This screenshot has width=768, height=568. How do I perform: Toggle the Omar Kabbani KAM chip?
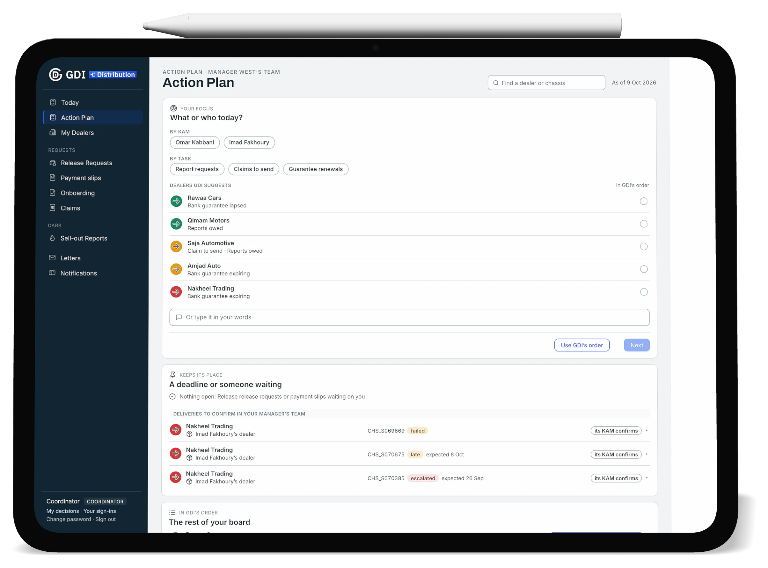(x=195, y=143)
